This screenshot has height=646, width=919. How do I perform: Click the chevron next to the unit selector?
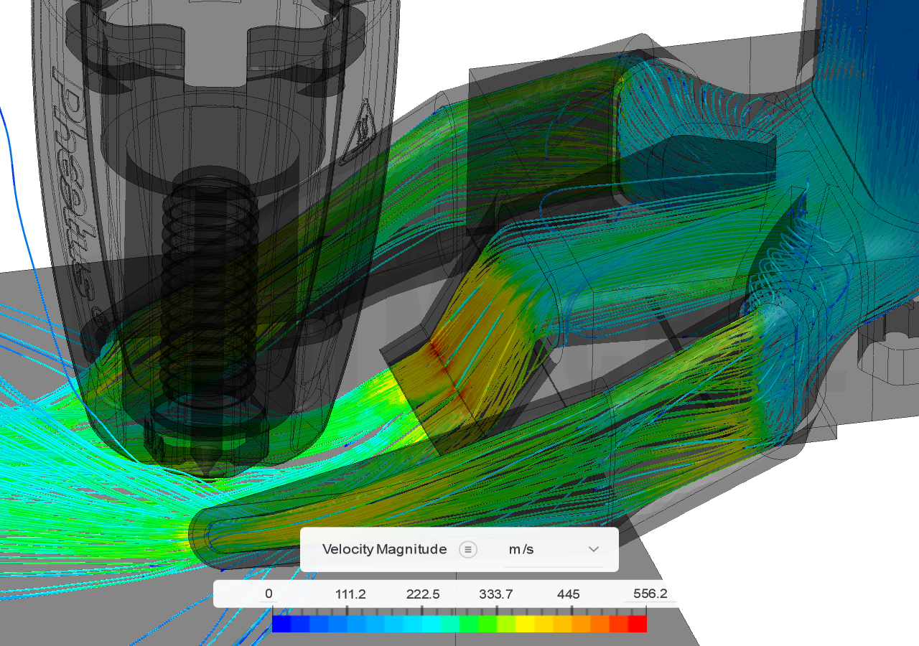(x=593, y=549)
